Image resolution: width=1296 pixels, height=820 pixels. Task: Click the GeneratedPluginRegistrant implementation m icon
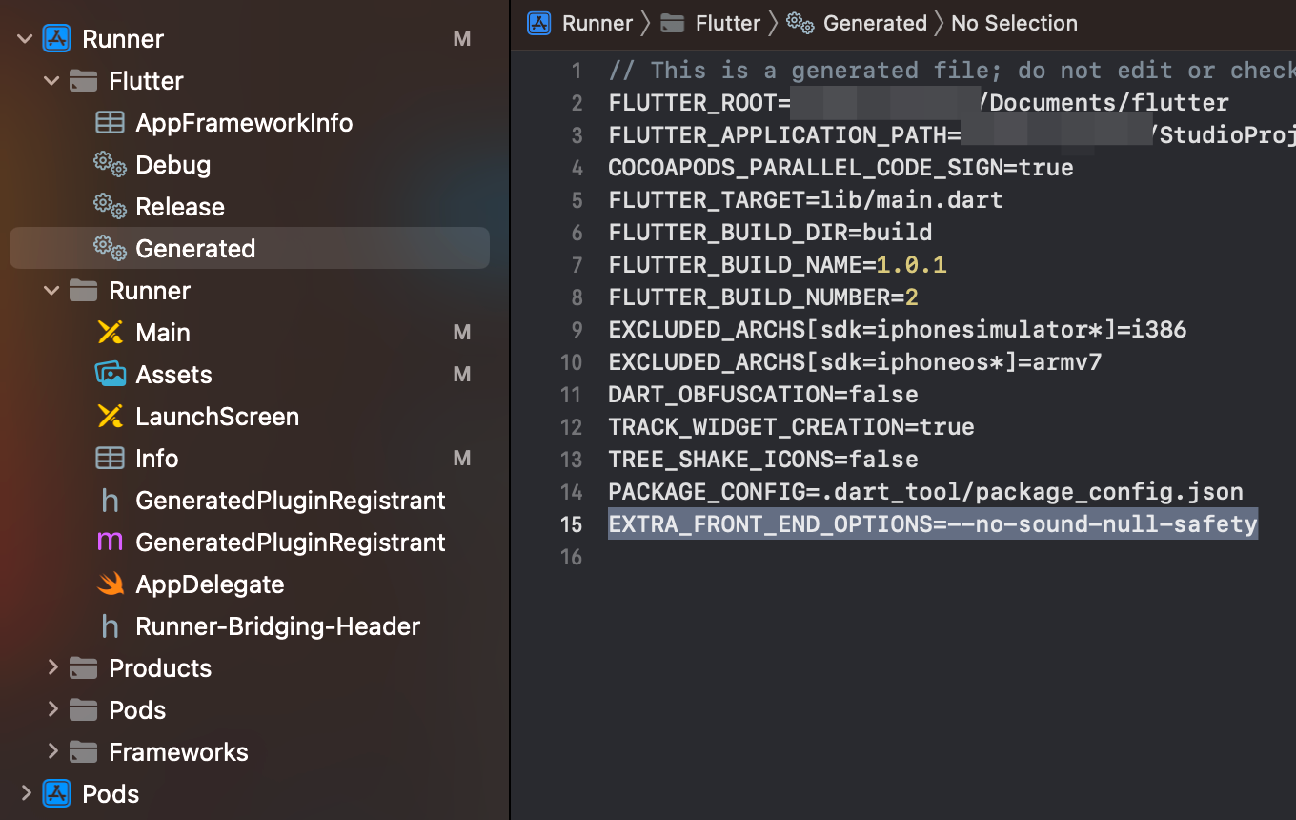(111, 543)
